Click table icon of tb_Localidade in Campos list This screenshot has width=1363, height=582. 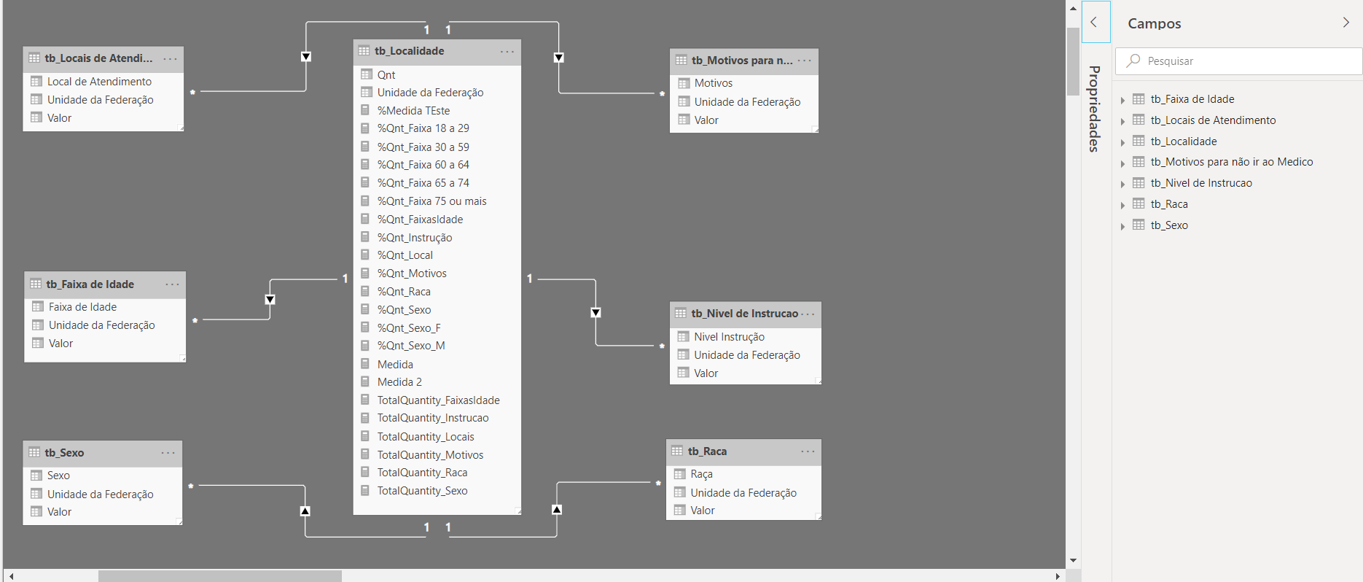(1139, 141)
